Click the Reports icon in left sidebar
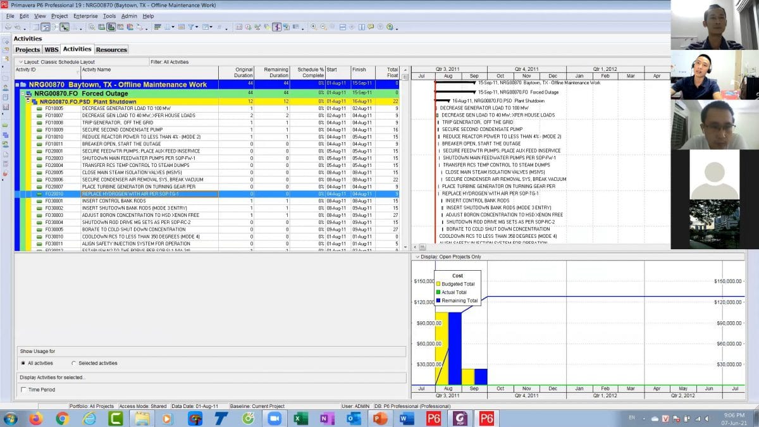 point(6,96)
